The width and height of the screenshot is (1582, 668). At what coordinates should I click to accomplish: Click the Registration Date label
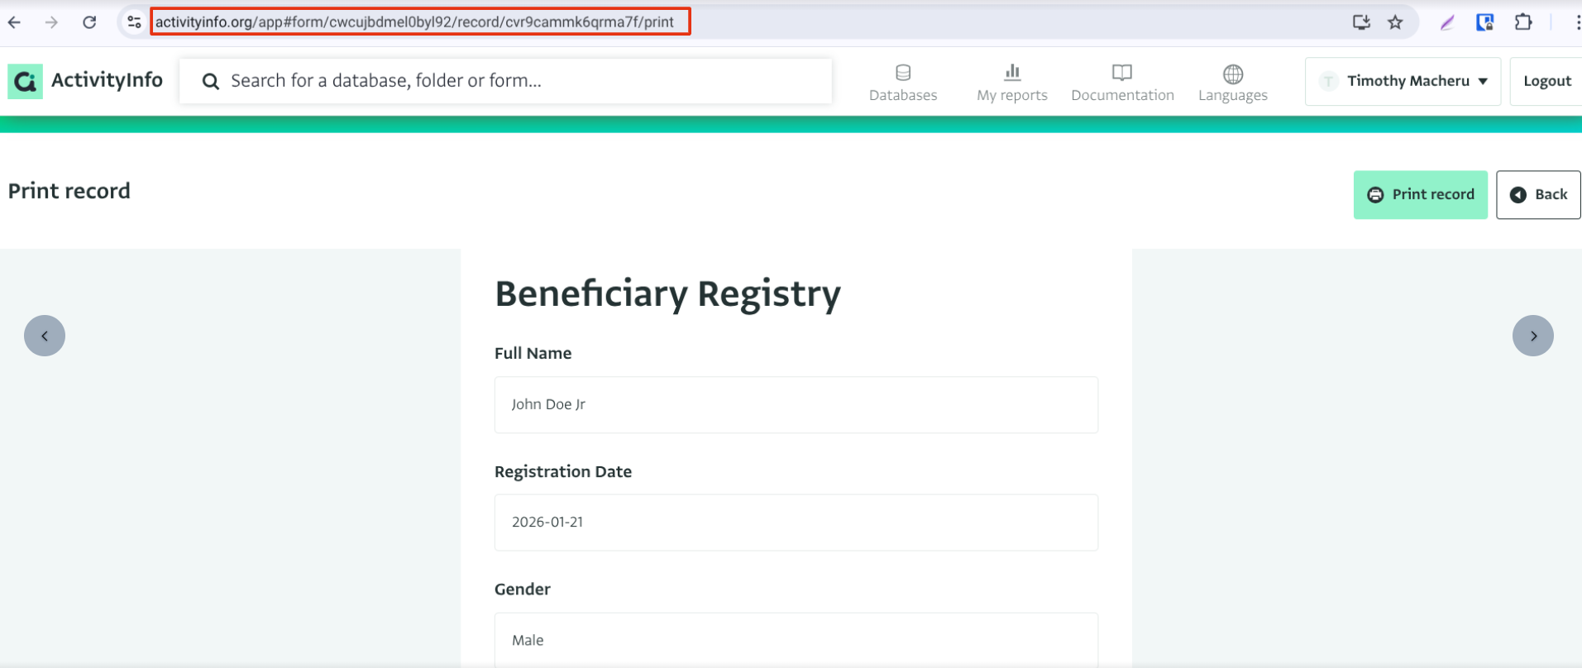pyautogui.click(x=563, y=471)
